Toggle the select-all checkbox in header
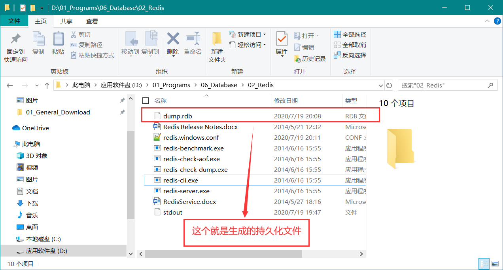The image size is (503, 270). [146, 101]
